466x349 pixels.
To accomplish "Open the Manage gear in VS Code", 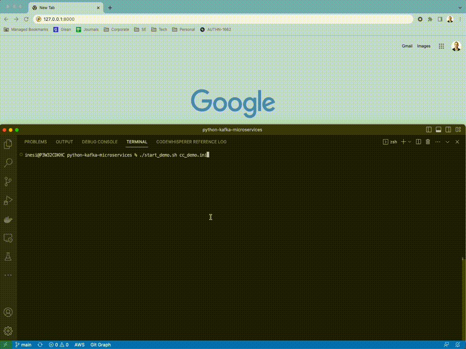I will click(8, 331).
